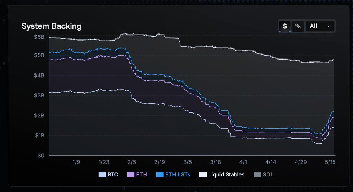Viewport: 353px width, 192px height.
Task: Open the All time range dropdown
Action: (x=320, y=26)
